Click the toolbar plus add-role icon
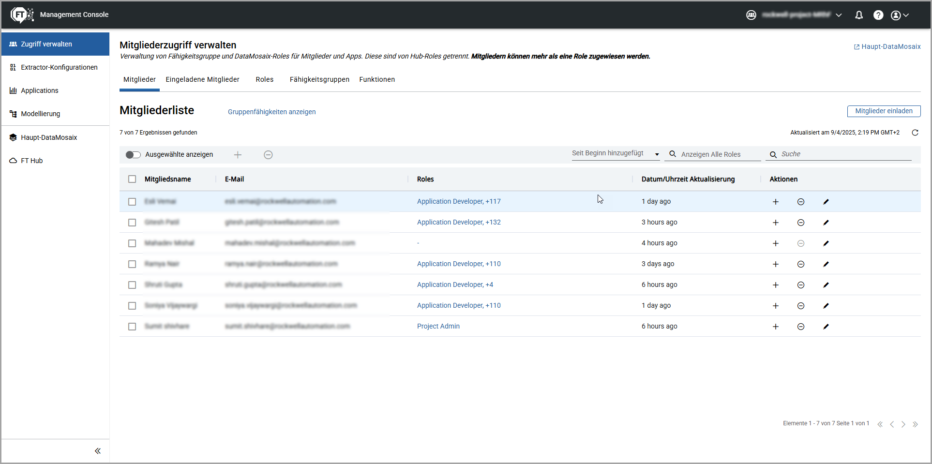 pyautogui.click(x=238, y=155)
